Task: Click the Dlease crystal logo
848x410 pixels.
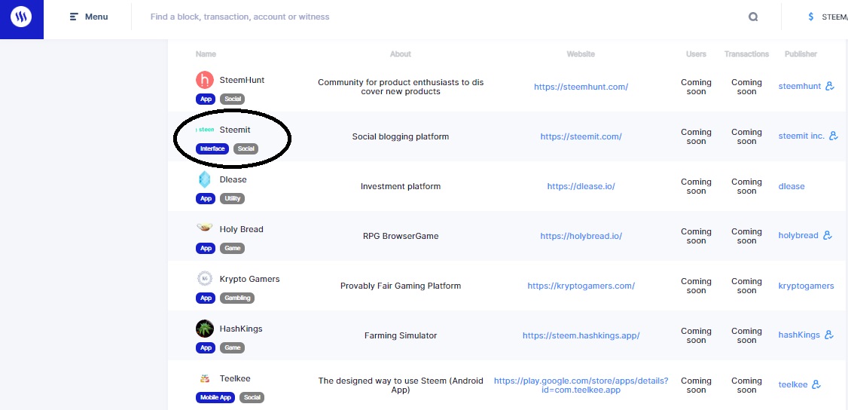Action: [204, 179]
